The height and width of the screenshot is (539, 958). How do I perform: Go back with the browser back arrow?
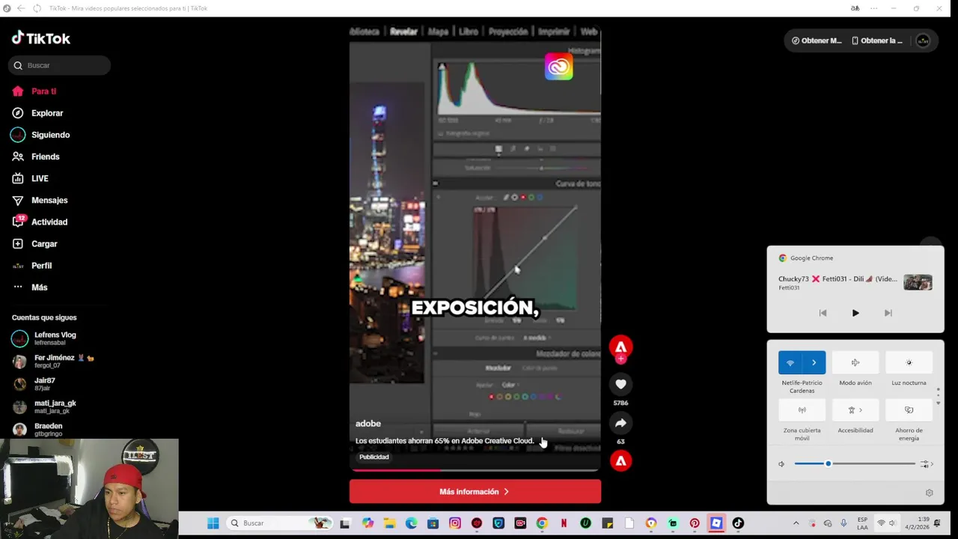tap(21, 8)
